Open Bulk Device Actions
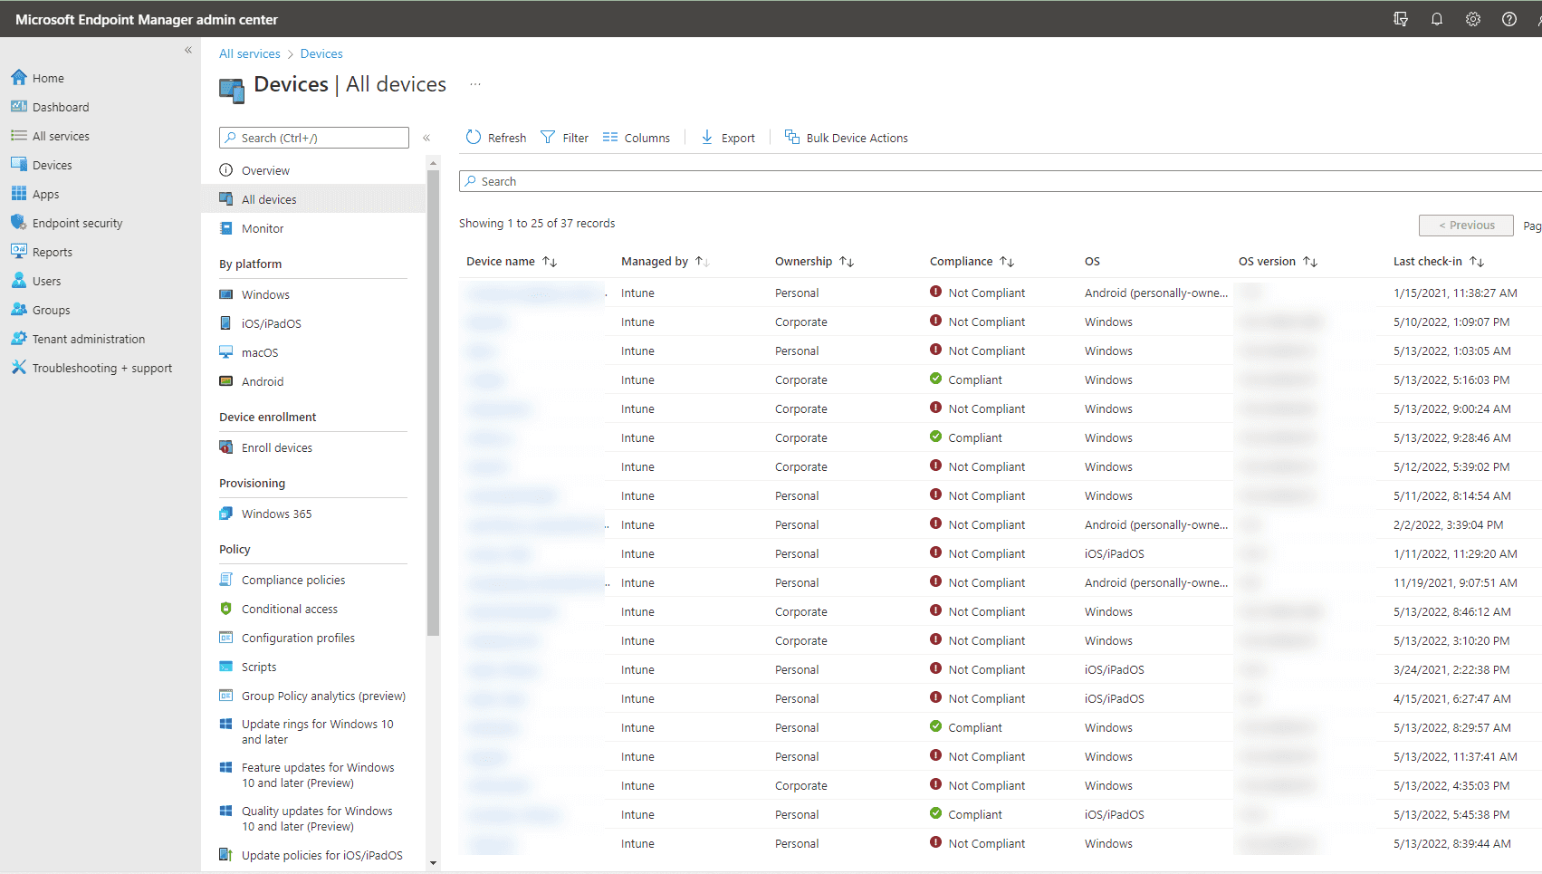1542x874 pixels. coord(846,138)
